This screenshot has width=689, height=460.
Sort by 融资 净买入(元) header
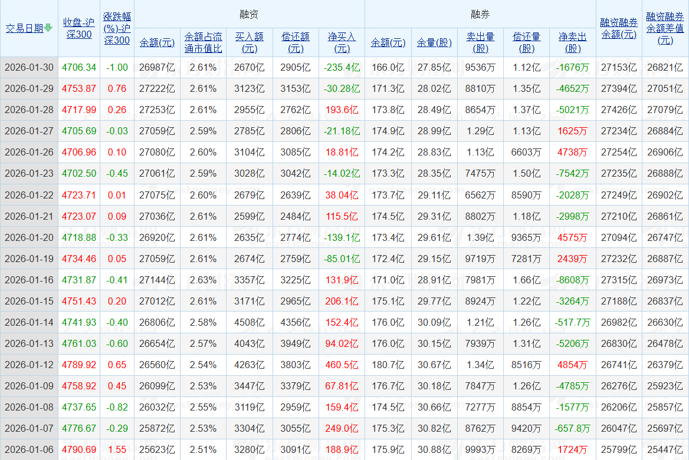click(342, 42)
